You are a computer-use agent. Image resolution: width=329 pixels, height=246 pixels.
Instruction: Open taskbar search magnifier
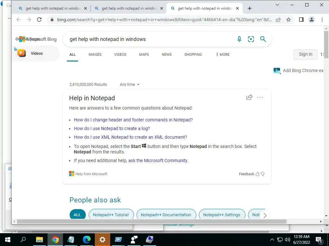[x=23, y=240]
